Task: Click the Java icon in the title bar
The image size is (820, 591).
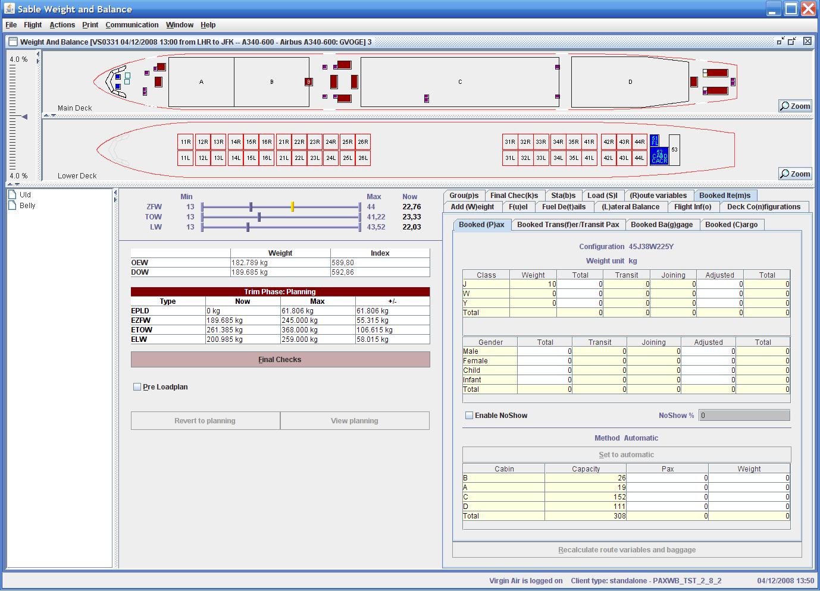Action: (9, 9)
